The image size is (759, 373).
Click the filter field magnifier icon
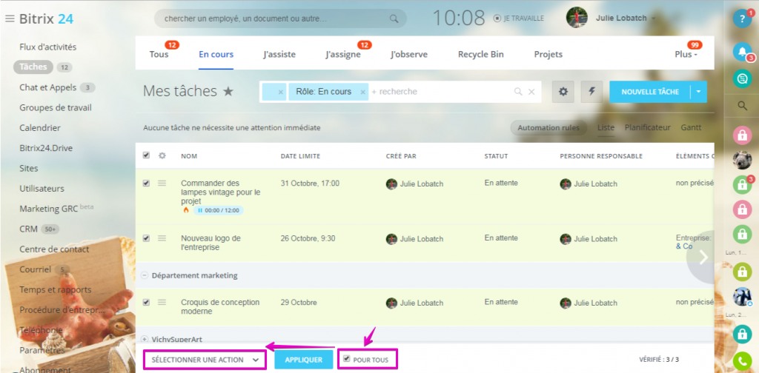click(518, 92)
